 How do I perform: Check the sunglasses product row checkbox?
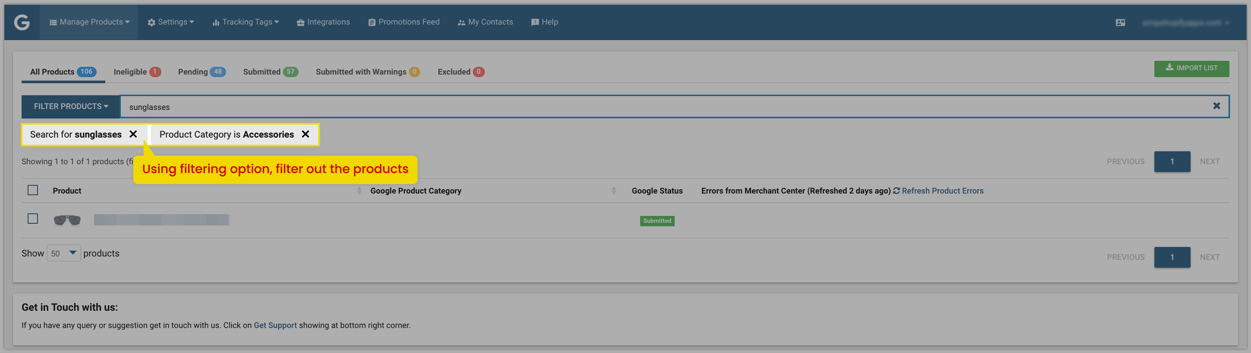coord(32,219)
